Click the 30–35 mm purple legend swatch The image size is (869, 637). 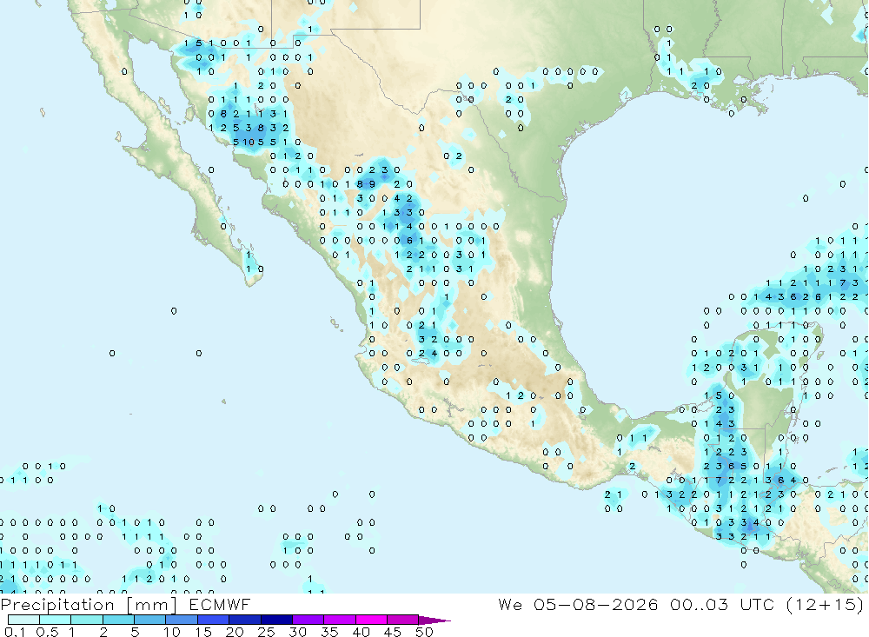(x=308, y=620)
